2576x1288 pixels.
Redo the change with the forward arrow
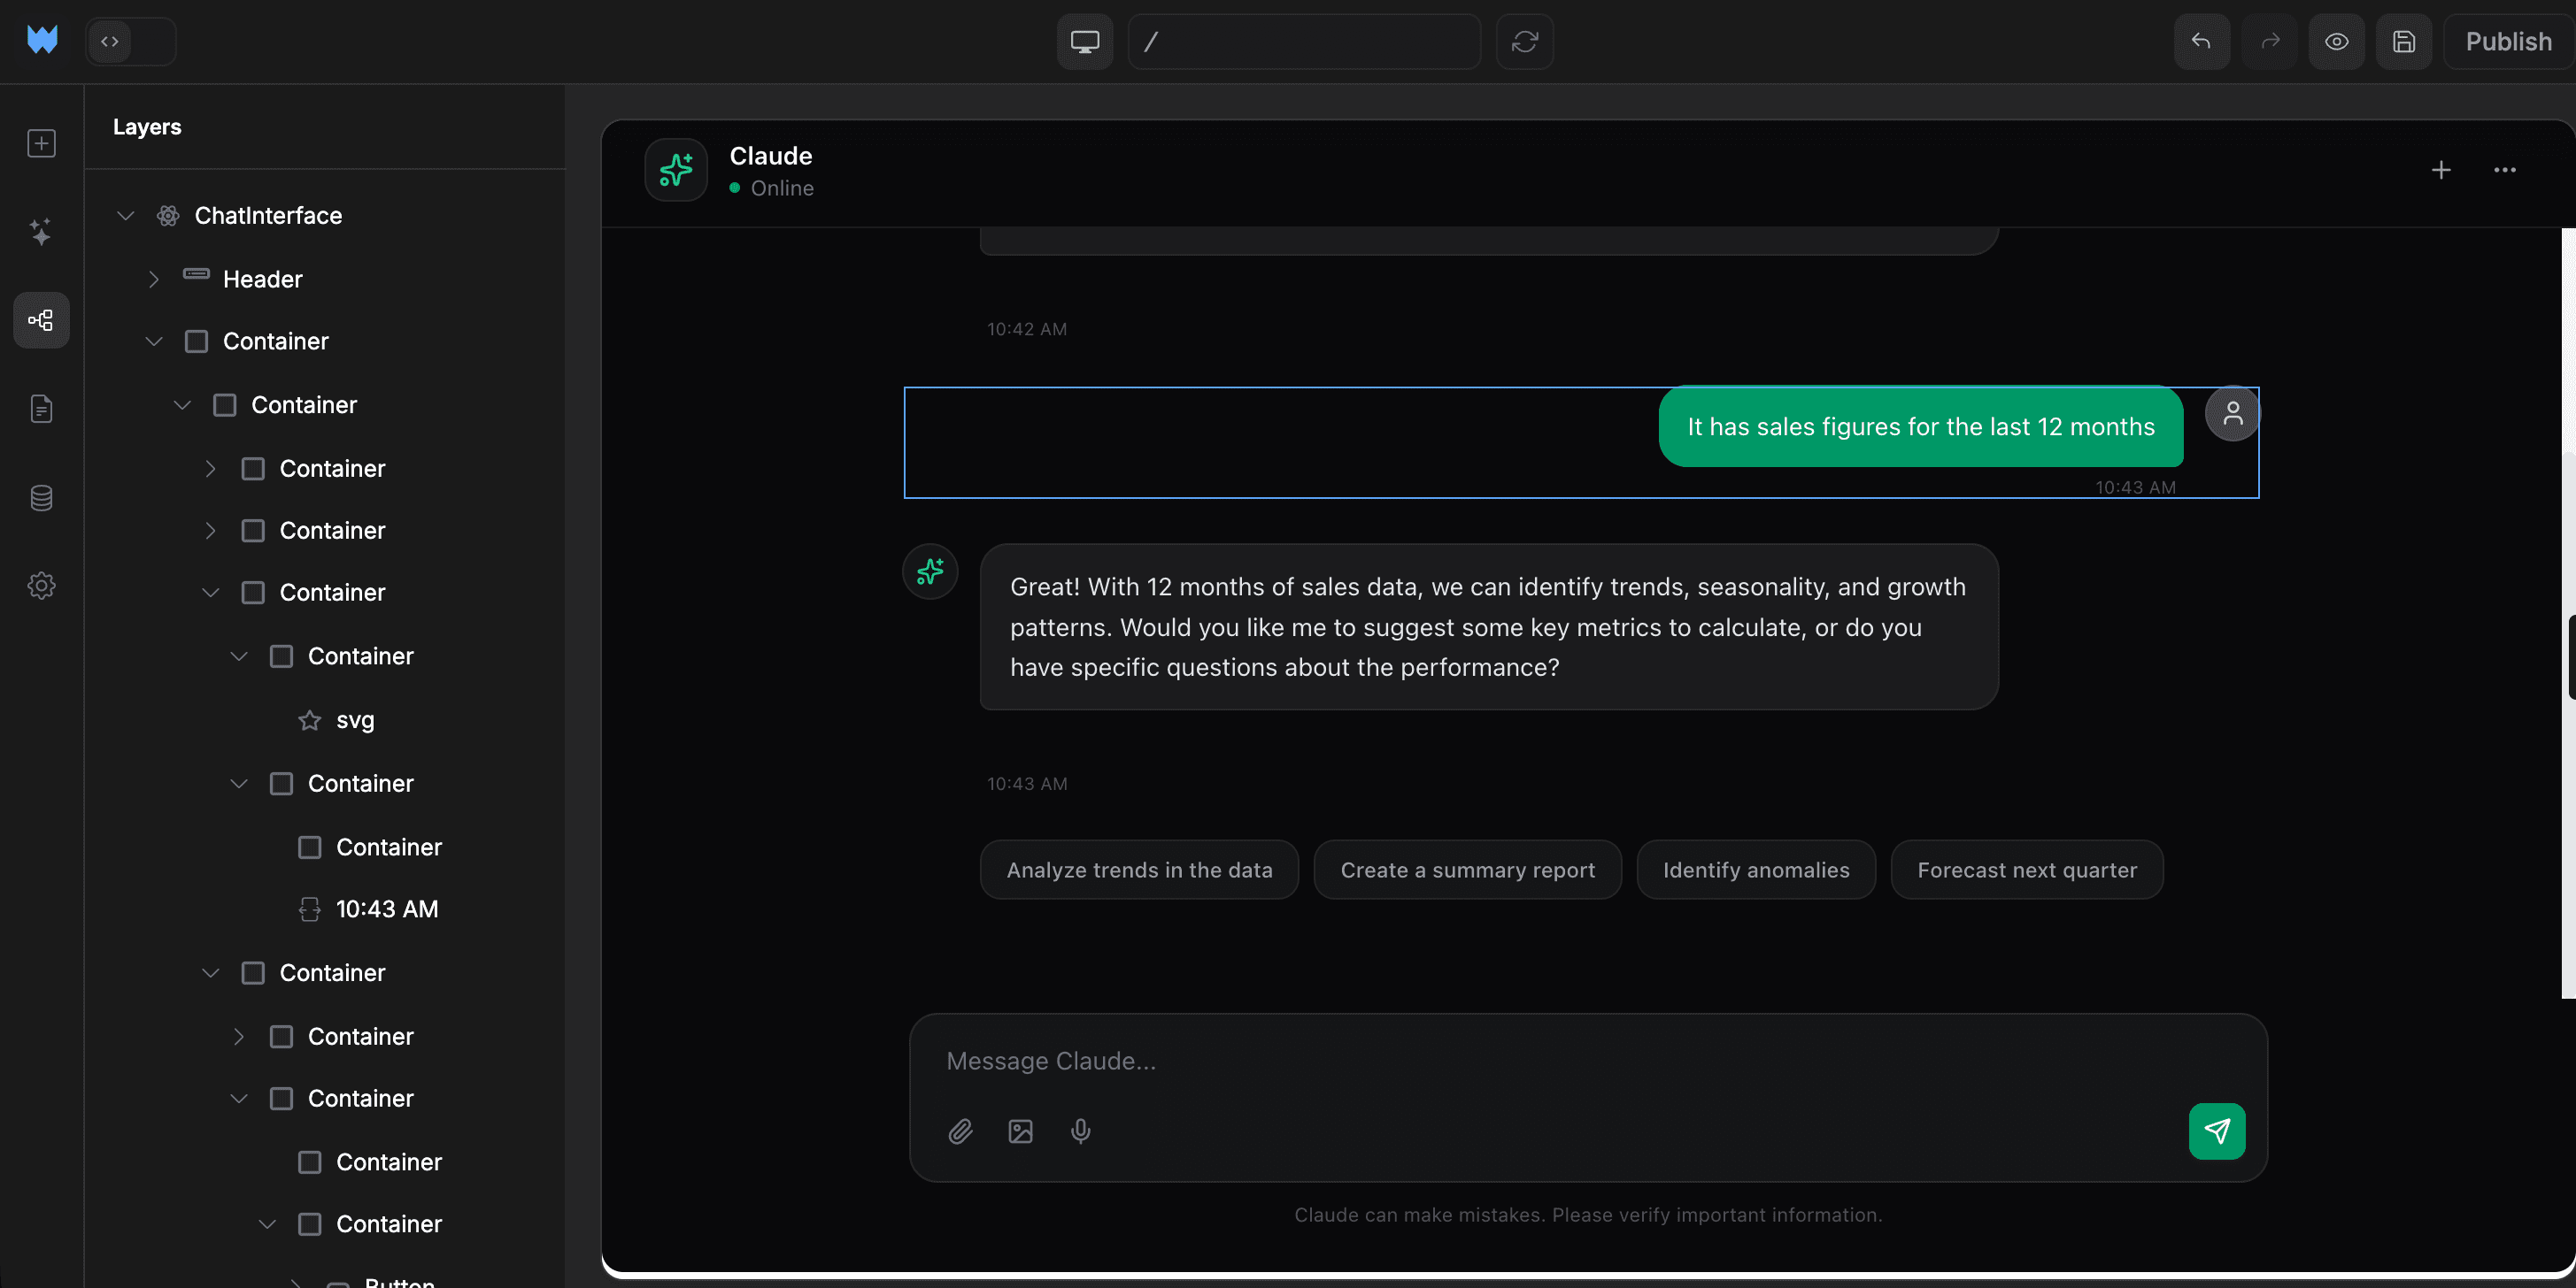click(x=2270, y=42)
